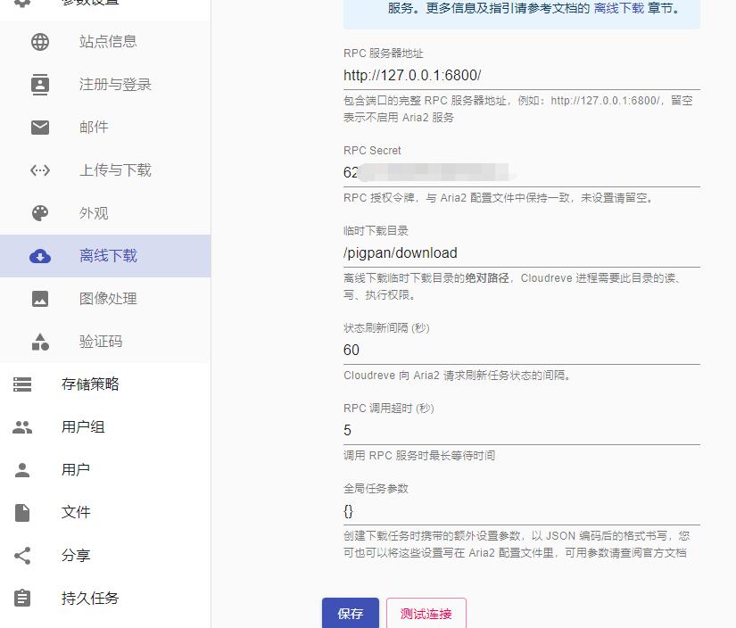Click the envelope icon for 邮件
Viewport: 736px width, 628px height.
click(x=40, y=128)
